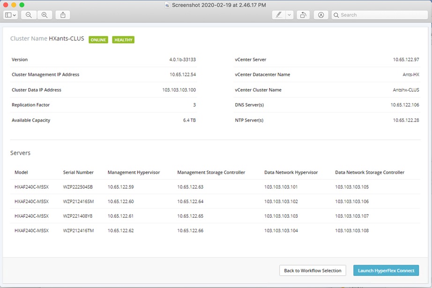The width and height of the screenshot is (432, 288).
Task: Click data controller IP 103.103.103.105
Action: [352, 187]
